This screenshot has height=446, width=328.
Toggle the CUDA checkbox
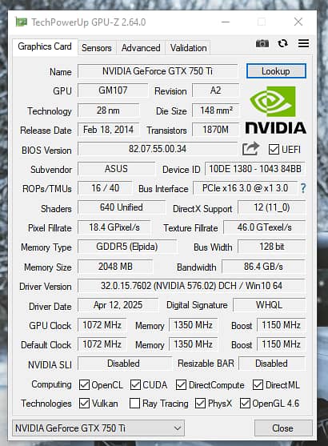tap(135, 385)
